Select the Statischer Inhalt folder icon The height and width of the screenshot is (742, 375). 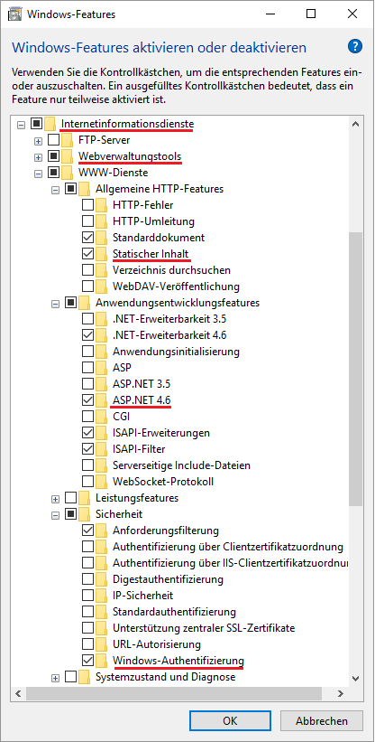(102, 254)
